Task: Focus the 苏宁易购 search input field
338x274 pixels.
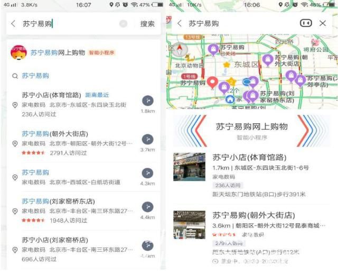Action: (x=69, y=24)
